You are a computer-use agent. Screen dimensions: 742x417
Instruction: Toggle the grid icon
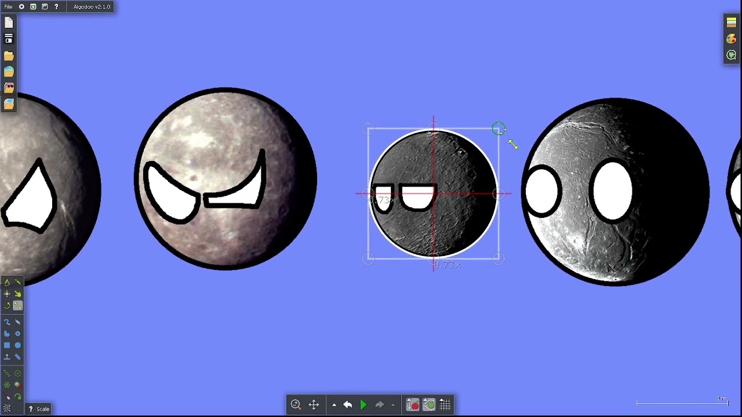[x=445, y=405]
